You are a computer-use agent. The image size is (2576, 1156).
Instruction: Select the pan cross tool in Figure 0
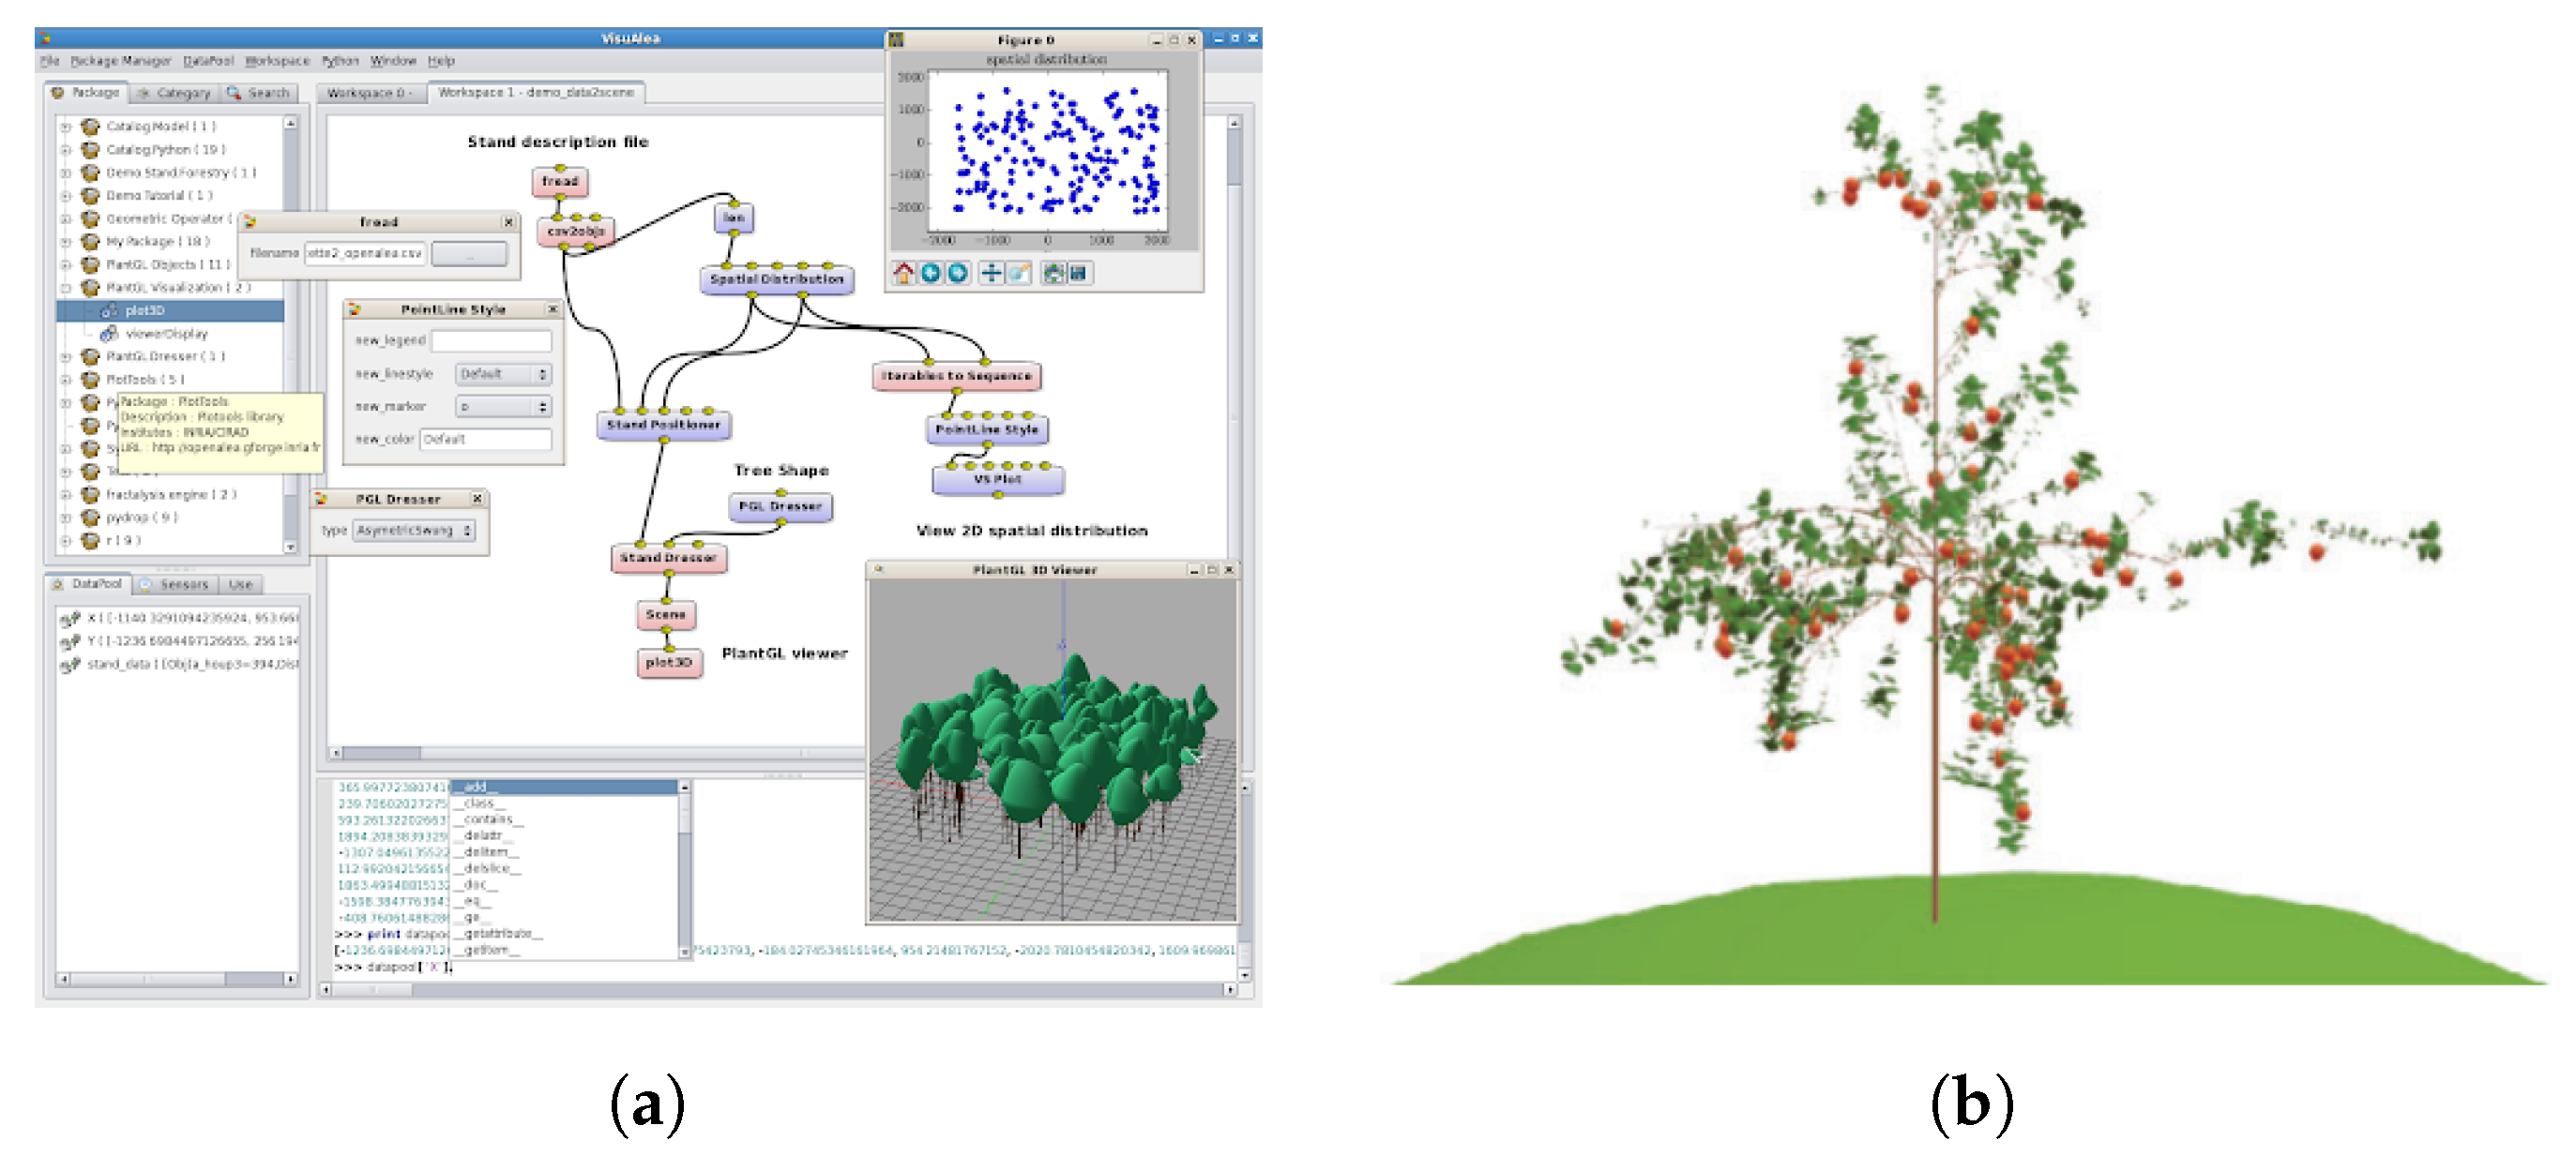click(x=990, y=273)
